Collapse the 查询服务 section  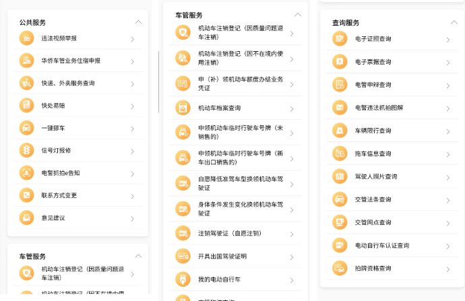coord(453,22)
